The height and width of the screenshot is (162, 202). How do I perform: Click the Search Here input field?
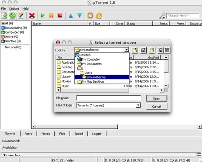coord(183,16)
